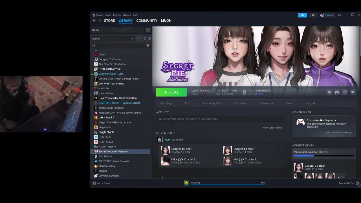This screenshot has width=361, height=203.
Task: Open the Steam announcements megaphone button
Action: 302,15
